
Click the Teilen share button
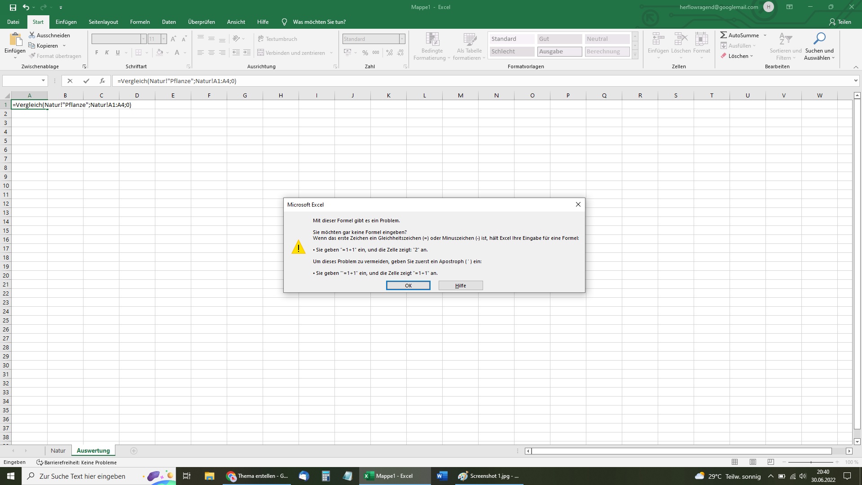(x=840, y=22)
